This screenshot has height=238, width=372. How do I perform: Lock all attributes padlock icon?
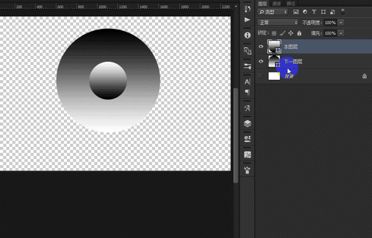click(x=299, y=33)
